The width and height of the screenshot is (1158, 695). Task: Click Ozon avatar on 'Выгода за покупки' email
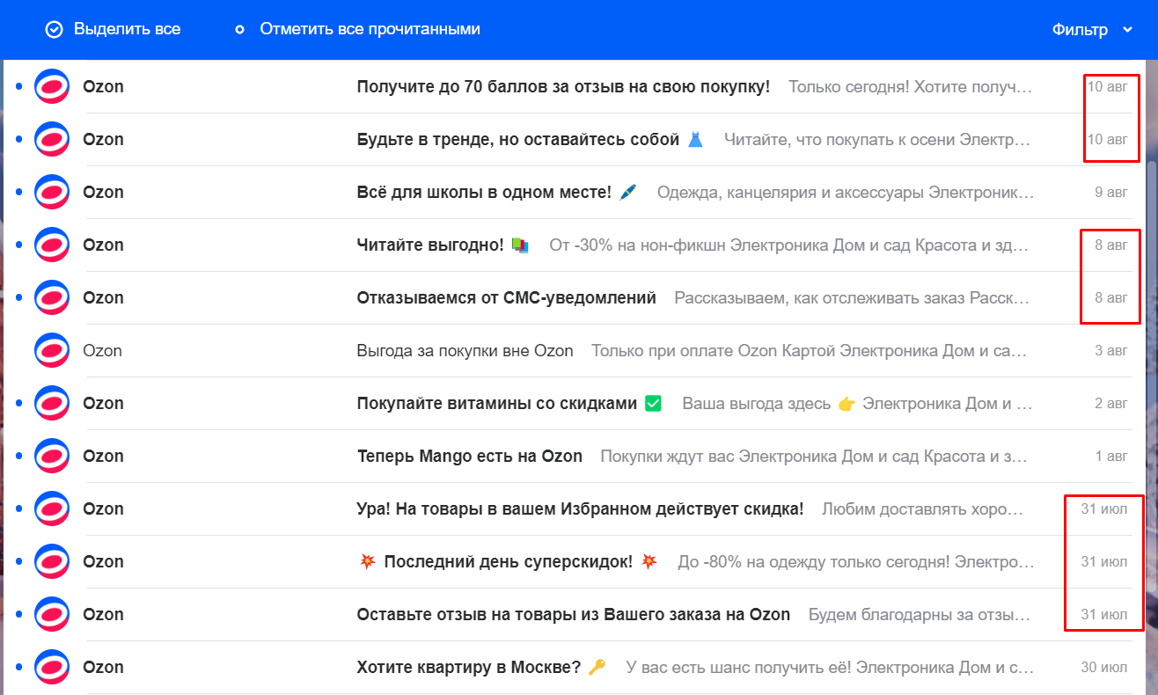pyautogui.click(x=52, y=350)
